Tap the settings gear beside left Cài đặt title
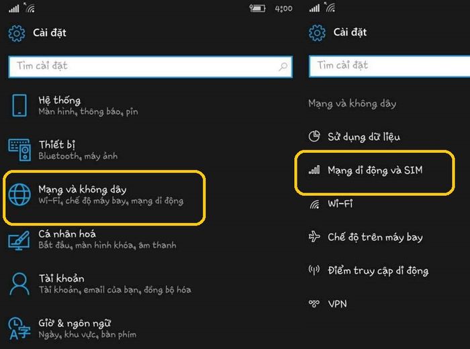The image size is (470, 349). [x=17, y=33]
